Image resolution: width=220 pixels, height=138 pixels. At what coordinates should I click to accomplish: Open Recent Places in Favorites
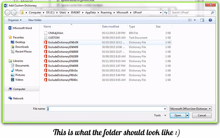coord(21,51)
